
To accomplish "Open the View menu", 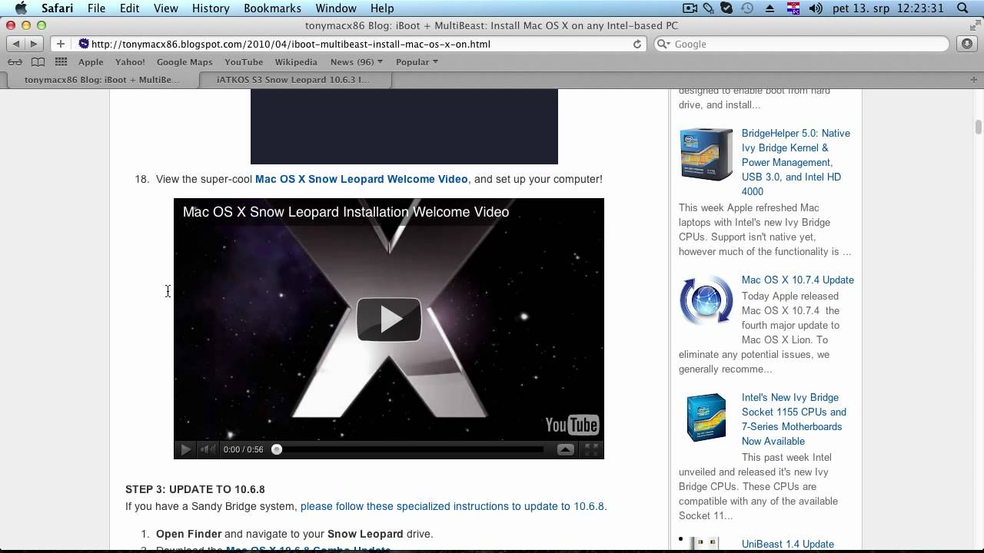I will pos(165,8).
